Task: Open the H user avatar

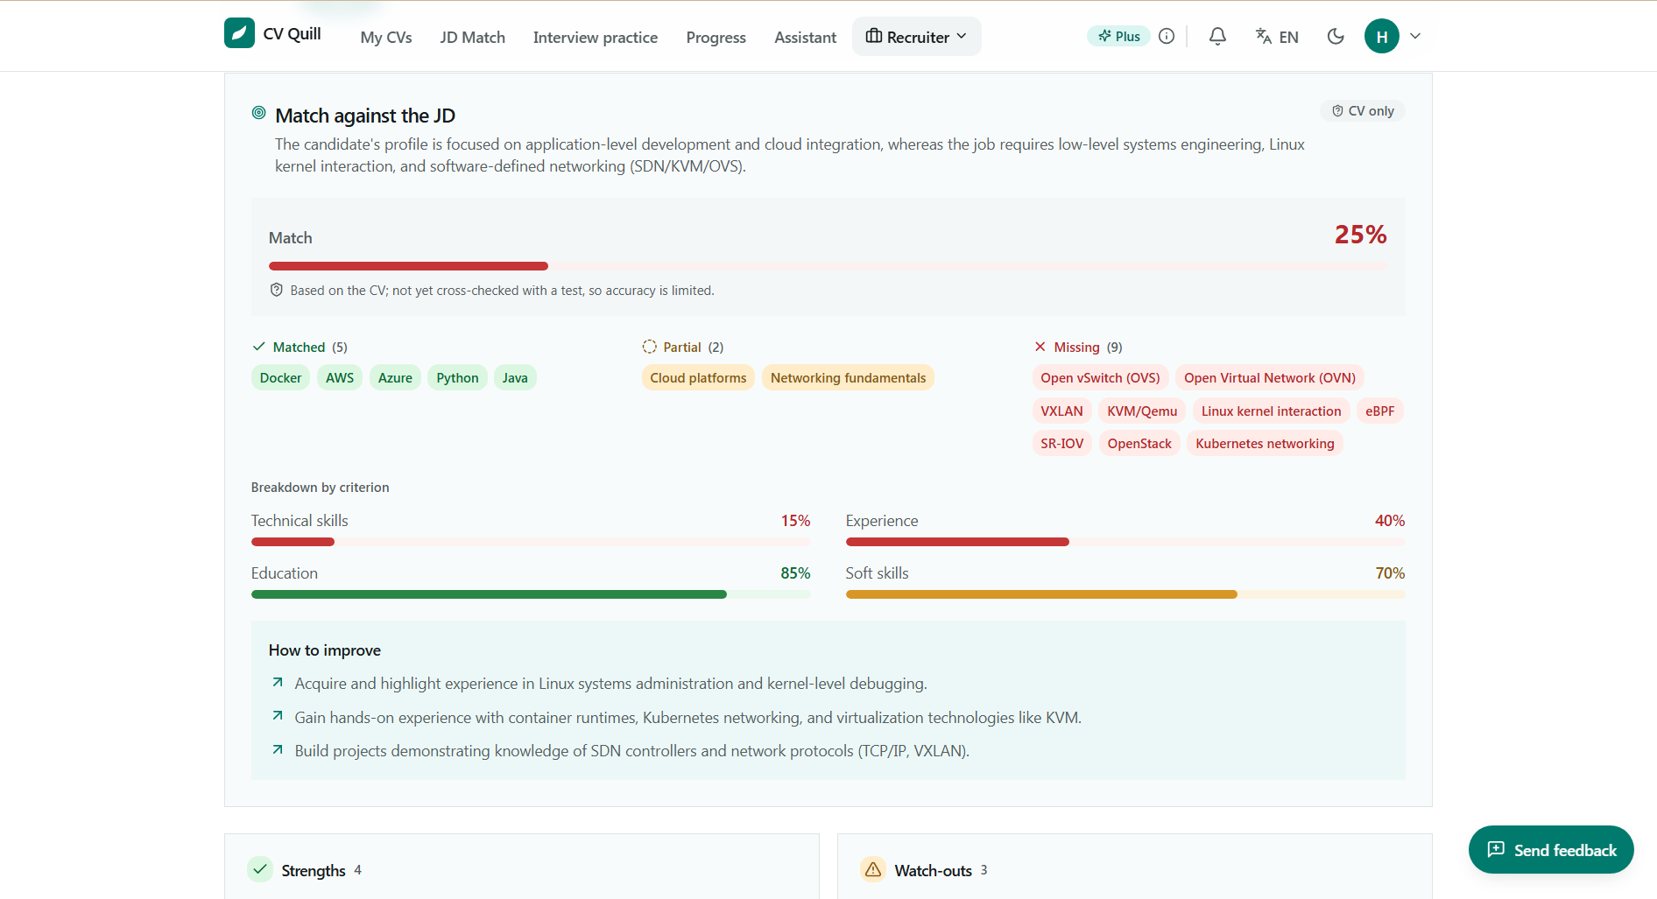Action: [1382, 36]
